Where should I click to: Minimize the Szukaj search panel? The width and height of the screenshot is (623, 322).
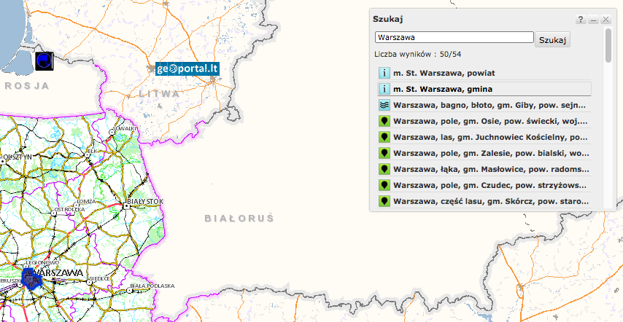pyautogui.click(x=593, y=20)
